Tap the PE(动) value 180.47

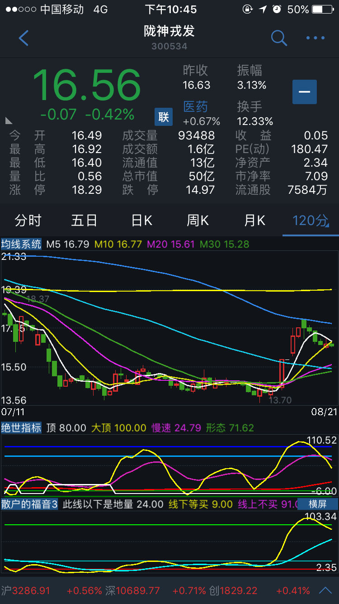[310, 149]
